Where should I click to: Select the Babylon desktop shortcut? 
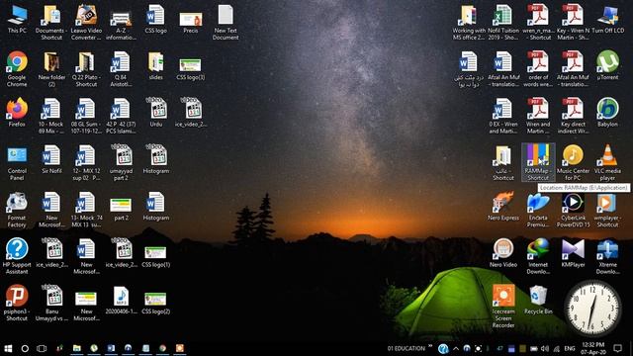608,112
